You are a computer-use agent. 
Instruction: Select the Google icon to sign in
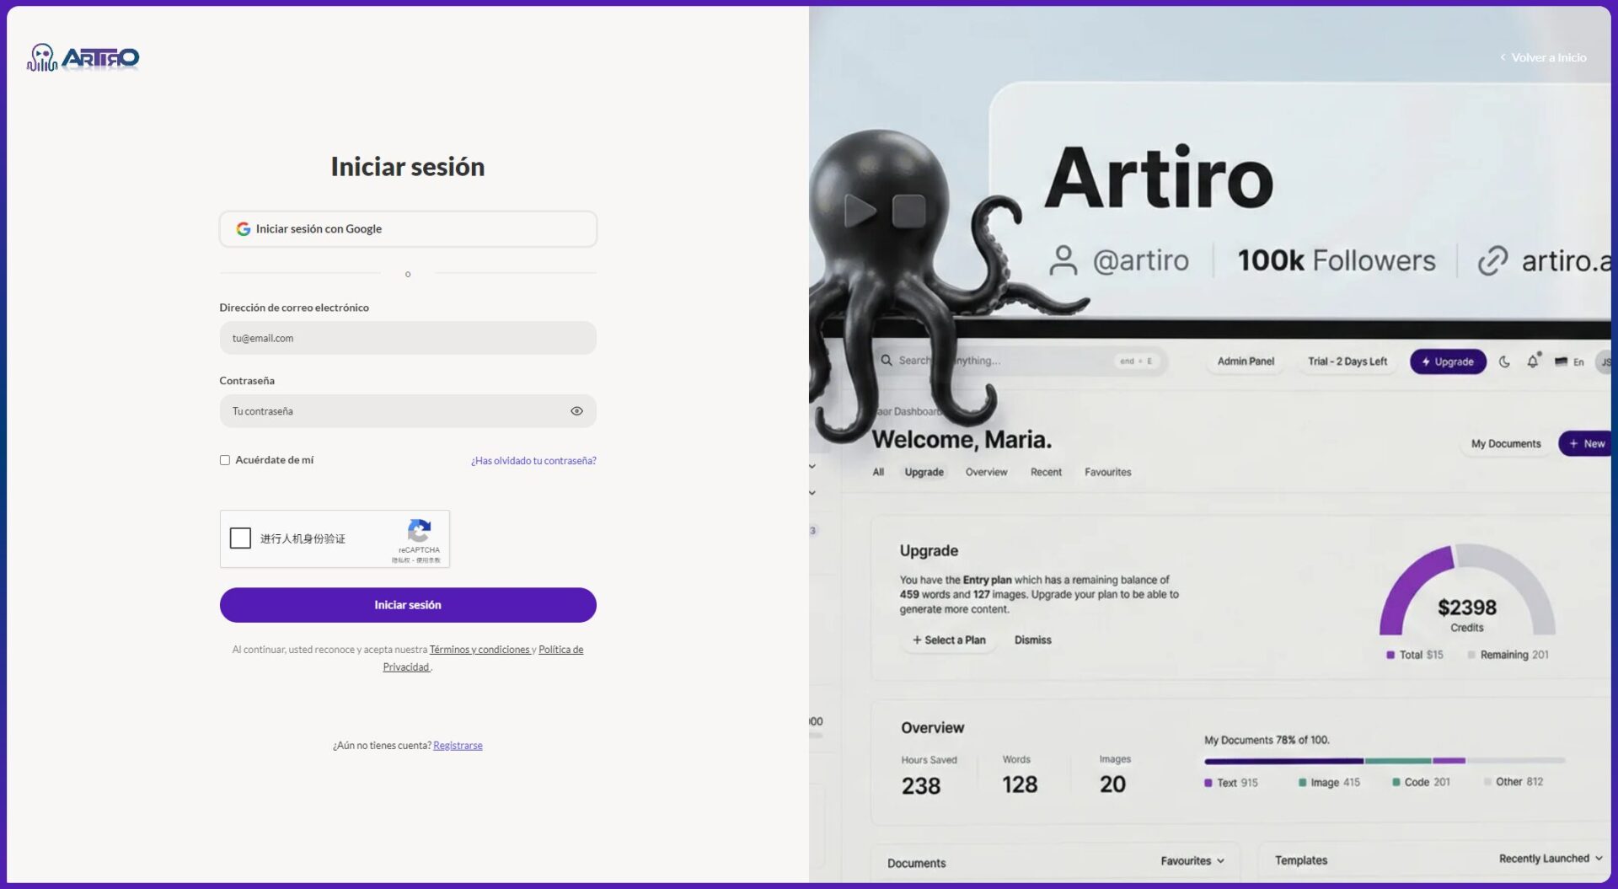pyautogui.click(x=243, y=228)
